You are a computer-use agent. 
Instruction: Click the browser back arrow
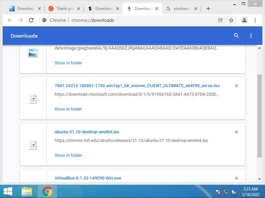10,20
